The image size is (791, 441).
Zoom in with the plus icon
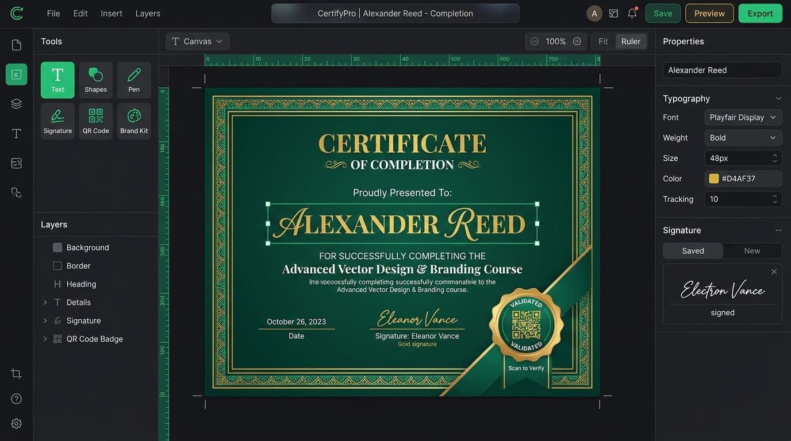(577, 41)
